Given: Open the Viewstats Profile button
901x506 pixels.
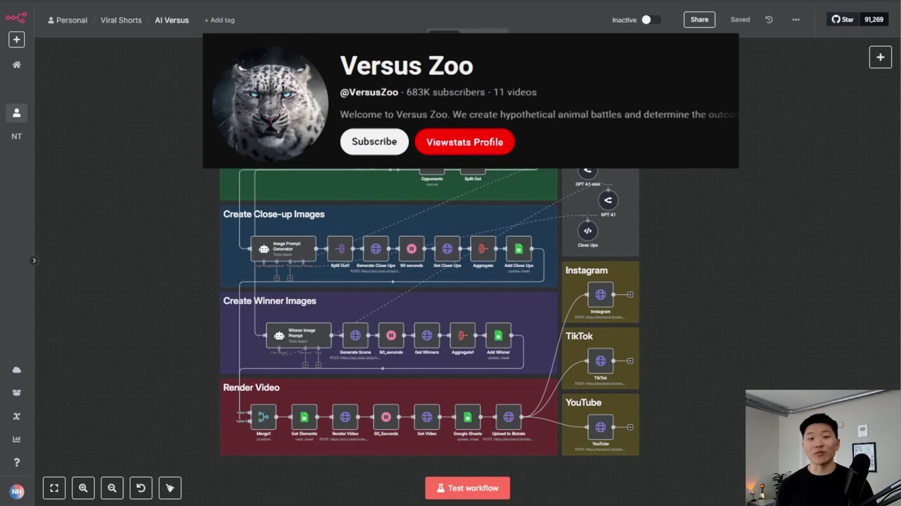Looking at the screenshot, I should [465, 142].
